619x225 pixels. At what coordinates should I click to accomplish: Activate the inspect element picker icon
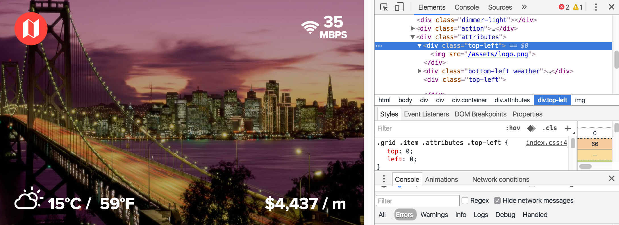click(x=384, y=7)
